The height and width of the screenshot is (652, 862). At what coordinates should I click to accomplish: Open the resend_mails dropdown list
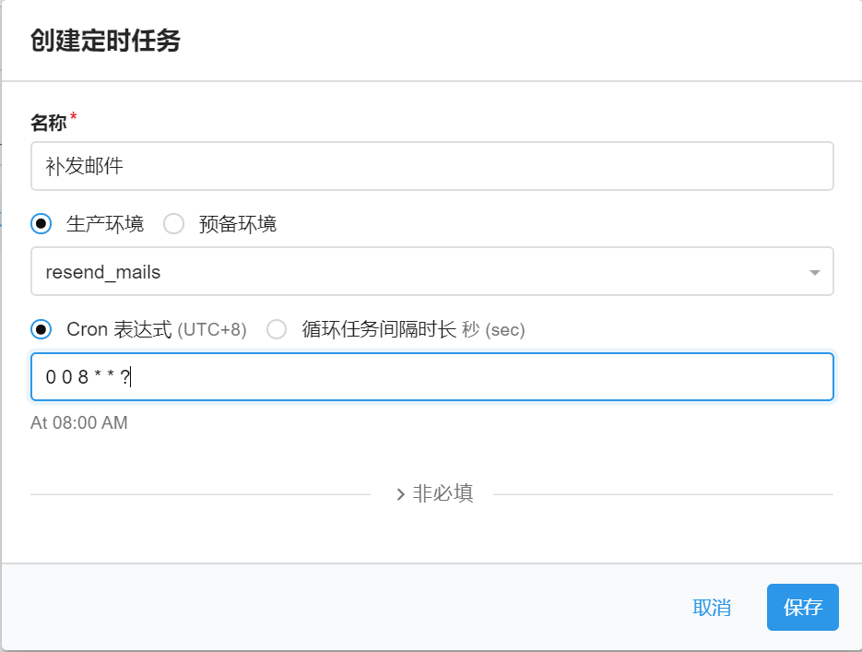click(431, 272)
